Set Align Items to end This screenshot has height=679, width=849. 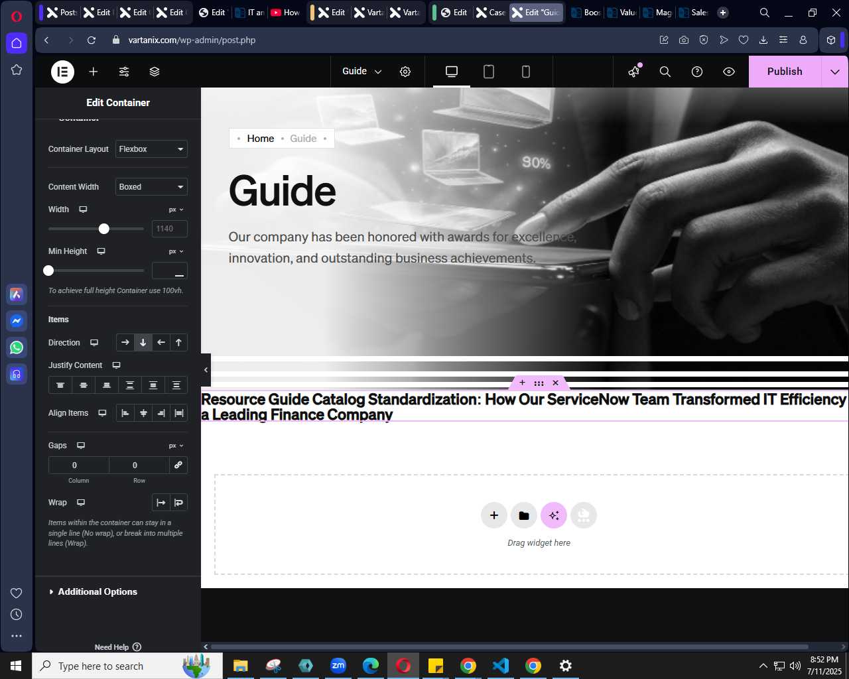[161, 413]
